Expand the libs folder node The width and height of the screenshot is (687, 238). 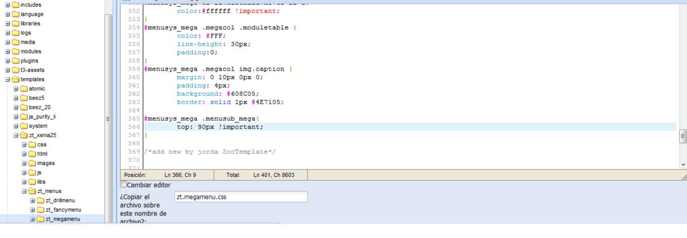pos(24,182)
